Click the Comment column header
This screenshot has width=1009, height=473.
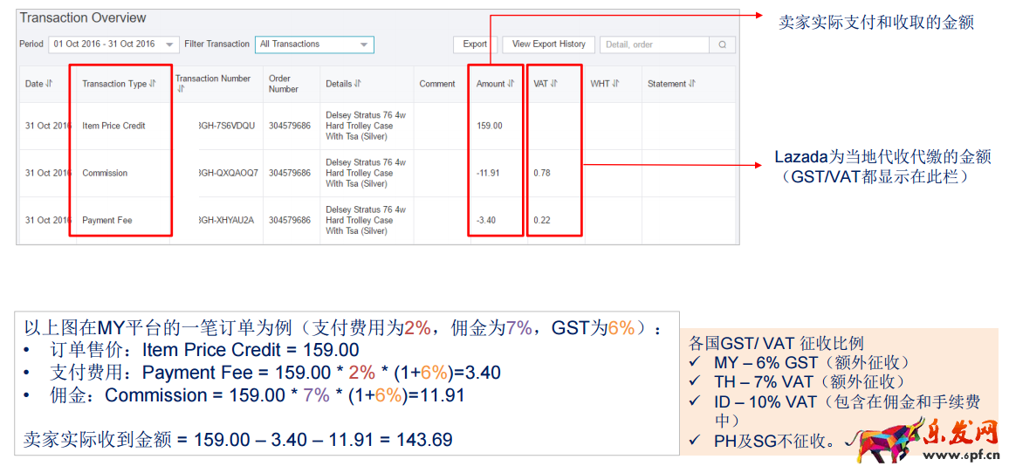(x=437, y=84)
